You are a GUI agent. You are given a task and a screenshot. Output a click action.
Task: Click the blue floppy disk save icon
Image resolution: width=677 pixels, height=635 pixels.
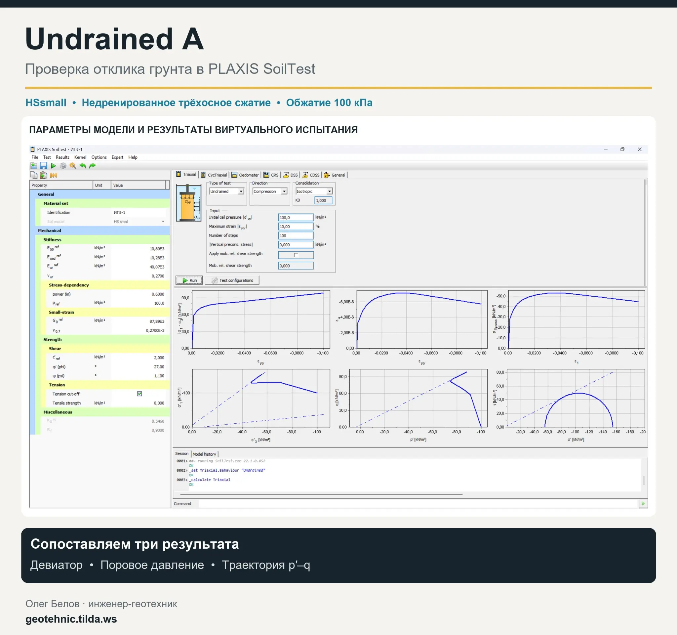[44, 166]
